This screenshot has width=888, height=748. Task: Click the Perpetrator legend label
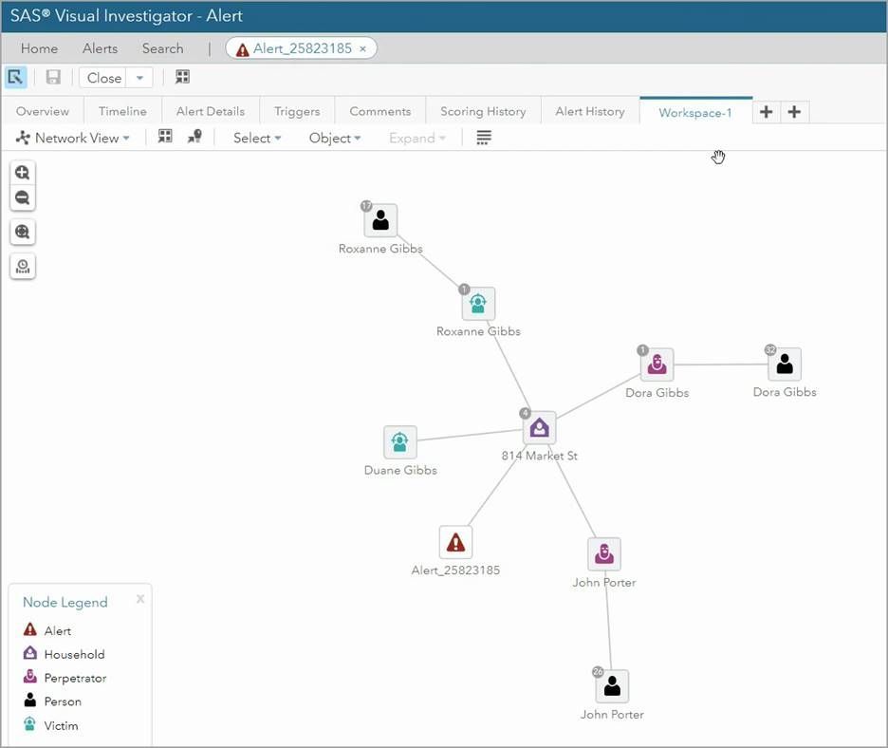(75, 678)
